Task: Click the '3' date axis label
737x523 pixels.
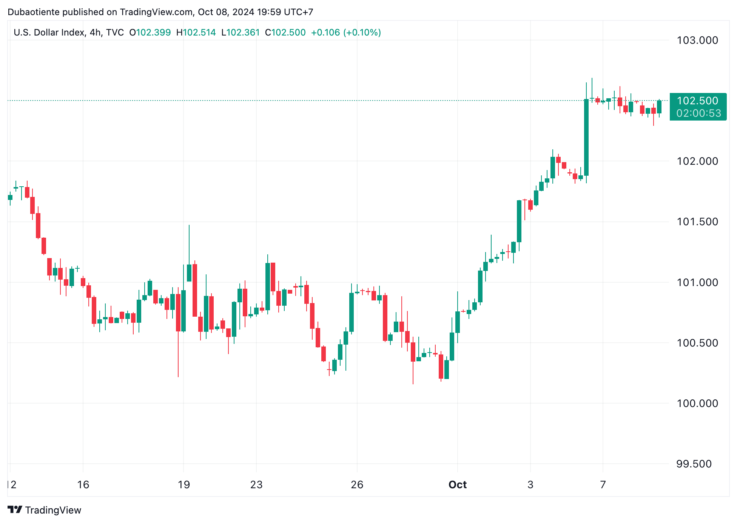Action: [530, 484]
